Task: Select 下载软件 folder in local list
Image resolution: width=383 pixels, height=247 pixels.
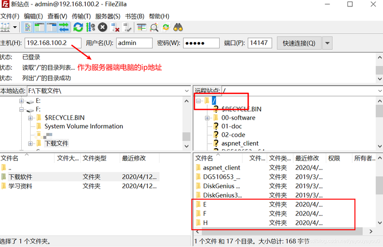Action: click(79, 177)
